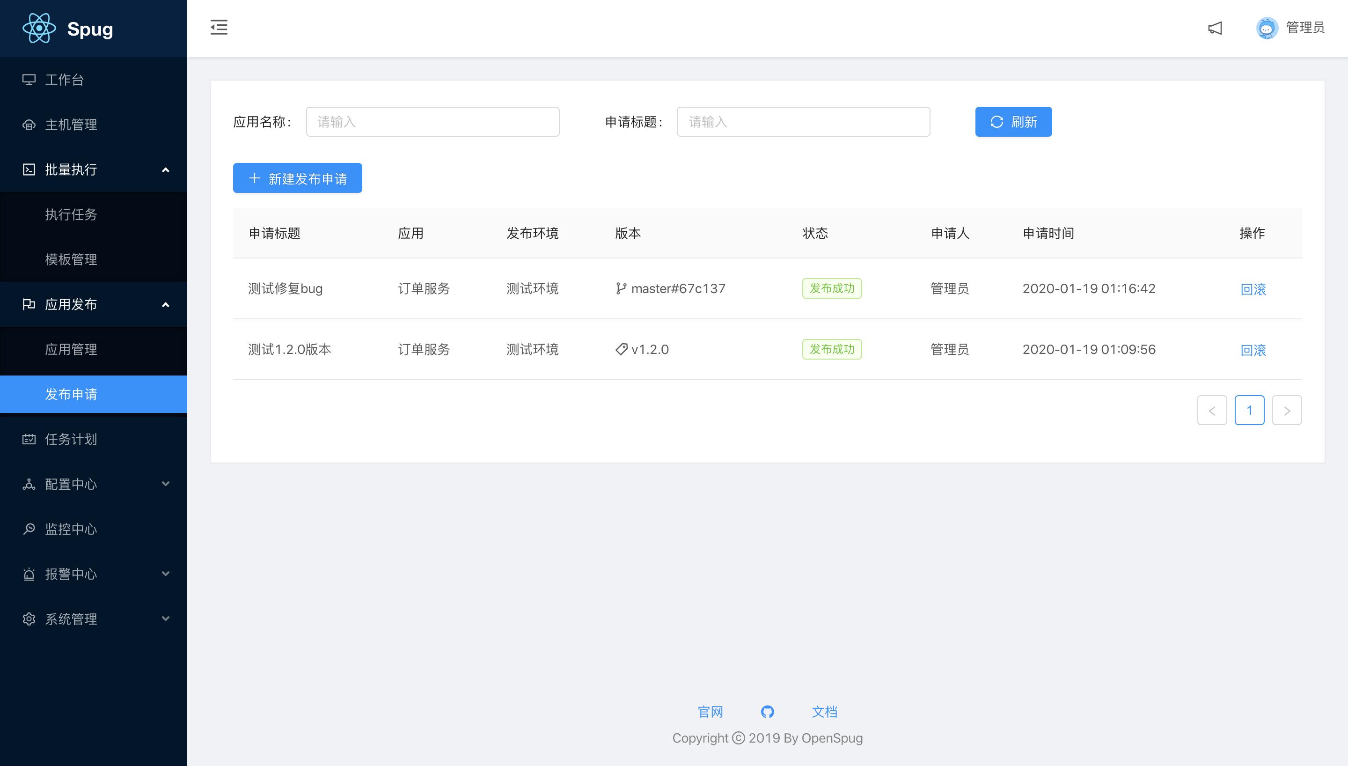Select the 监控中心 monitoring center icon

pos(29,529)
